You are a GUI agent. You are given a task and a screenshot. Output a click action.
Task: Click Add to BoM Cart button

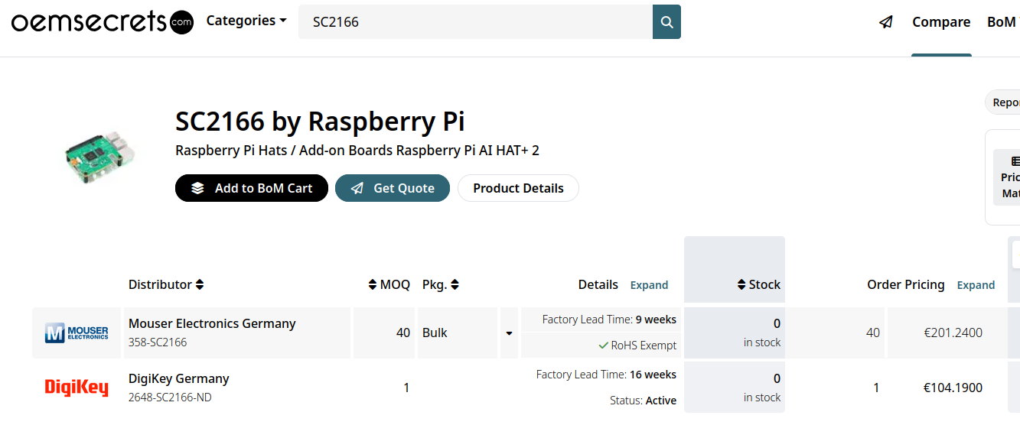(x=252, y=188)
